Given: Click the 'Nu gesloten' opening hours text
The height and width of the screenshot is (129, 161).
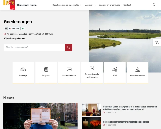Looking at the screenshot, I should [x=30, y=34].
